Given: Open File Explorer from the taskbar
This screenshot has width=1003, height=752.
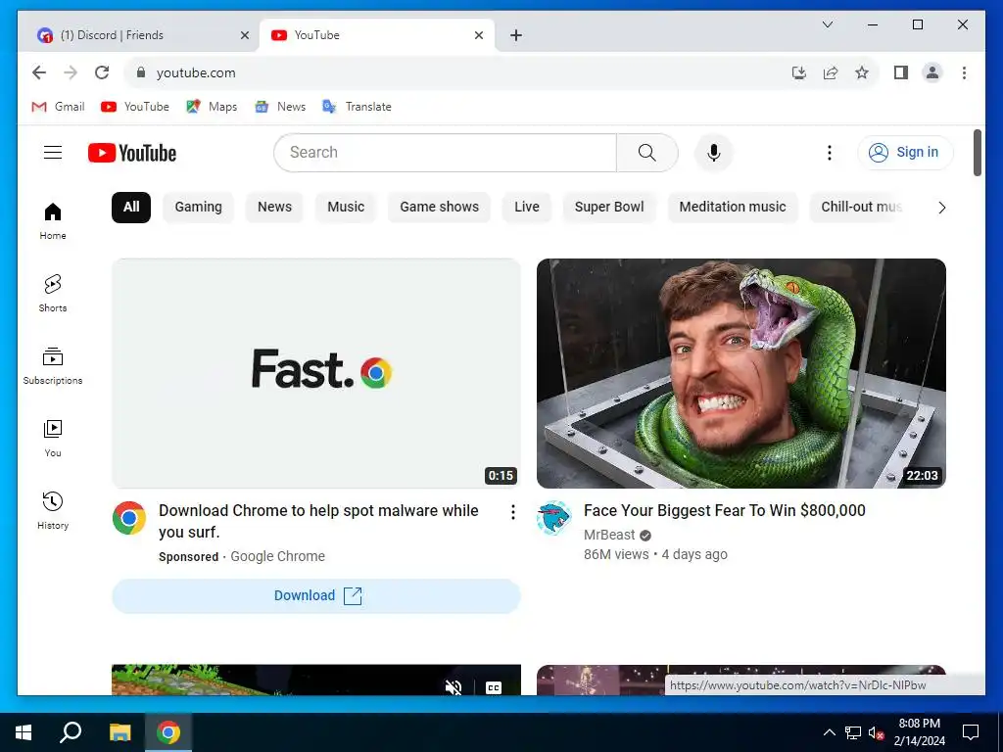Looking at the screenshot, I should click(x=119, y=732).
